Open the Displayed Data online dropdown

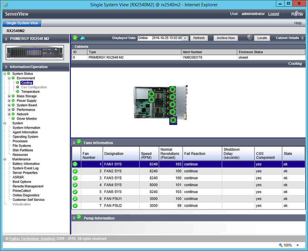(x=184, y=38)
